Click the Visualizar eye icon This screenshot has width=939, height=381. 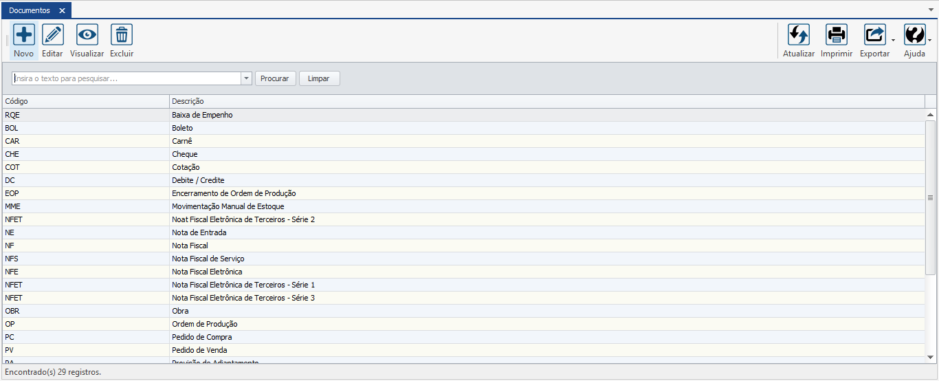pyautogui.click(x=87, y=34)
